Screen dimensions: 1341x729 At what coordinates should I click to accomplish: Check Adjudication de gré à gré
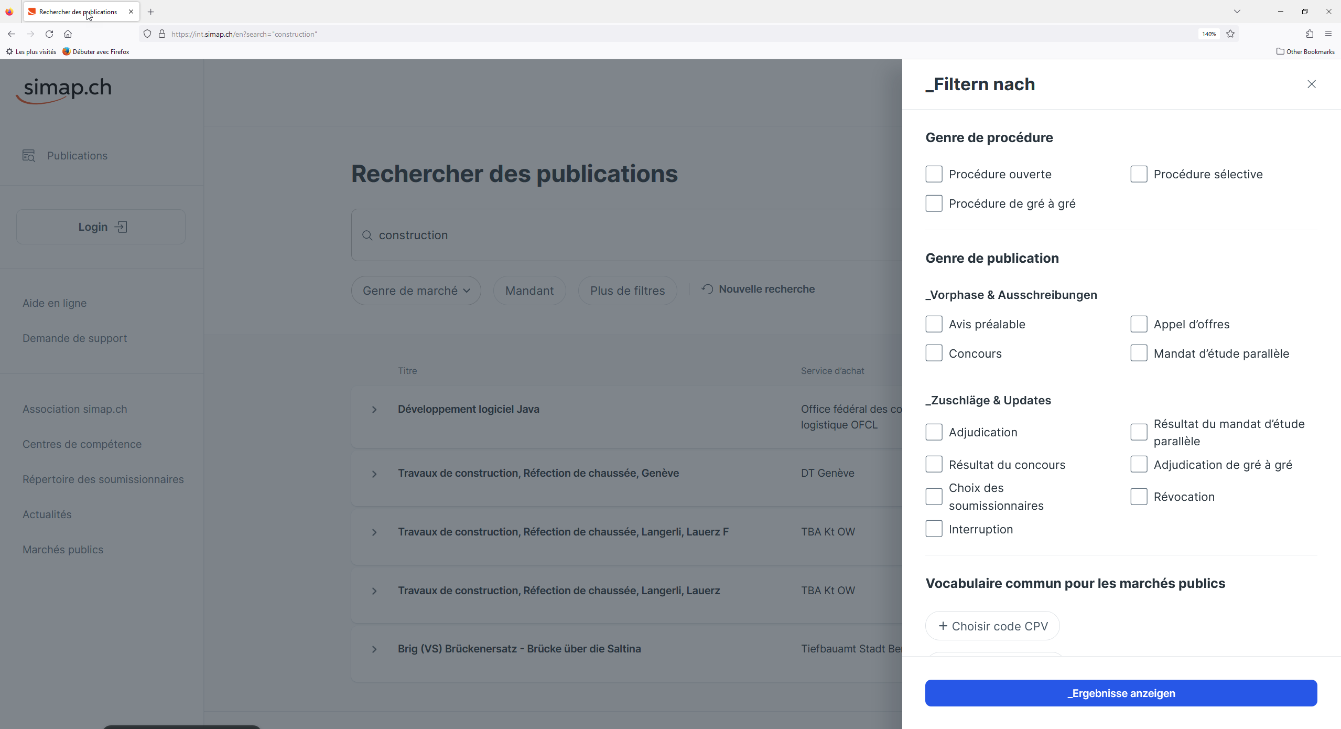(x=1139, y=465)
